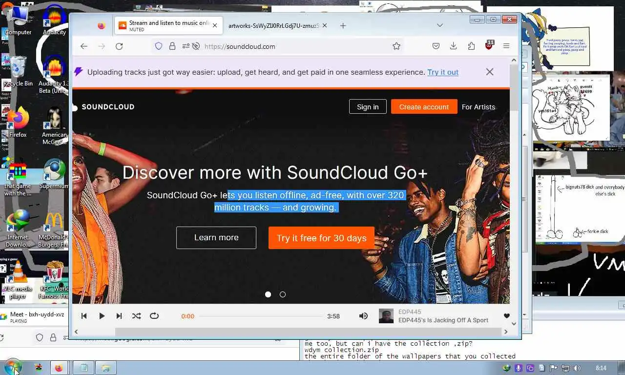Switch to the Stream and listen to music tab
Viewport: 625px width, 375px height.
(168, 26)
